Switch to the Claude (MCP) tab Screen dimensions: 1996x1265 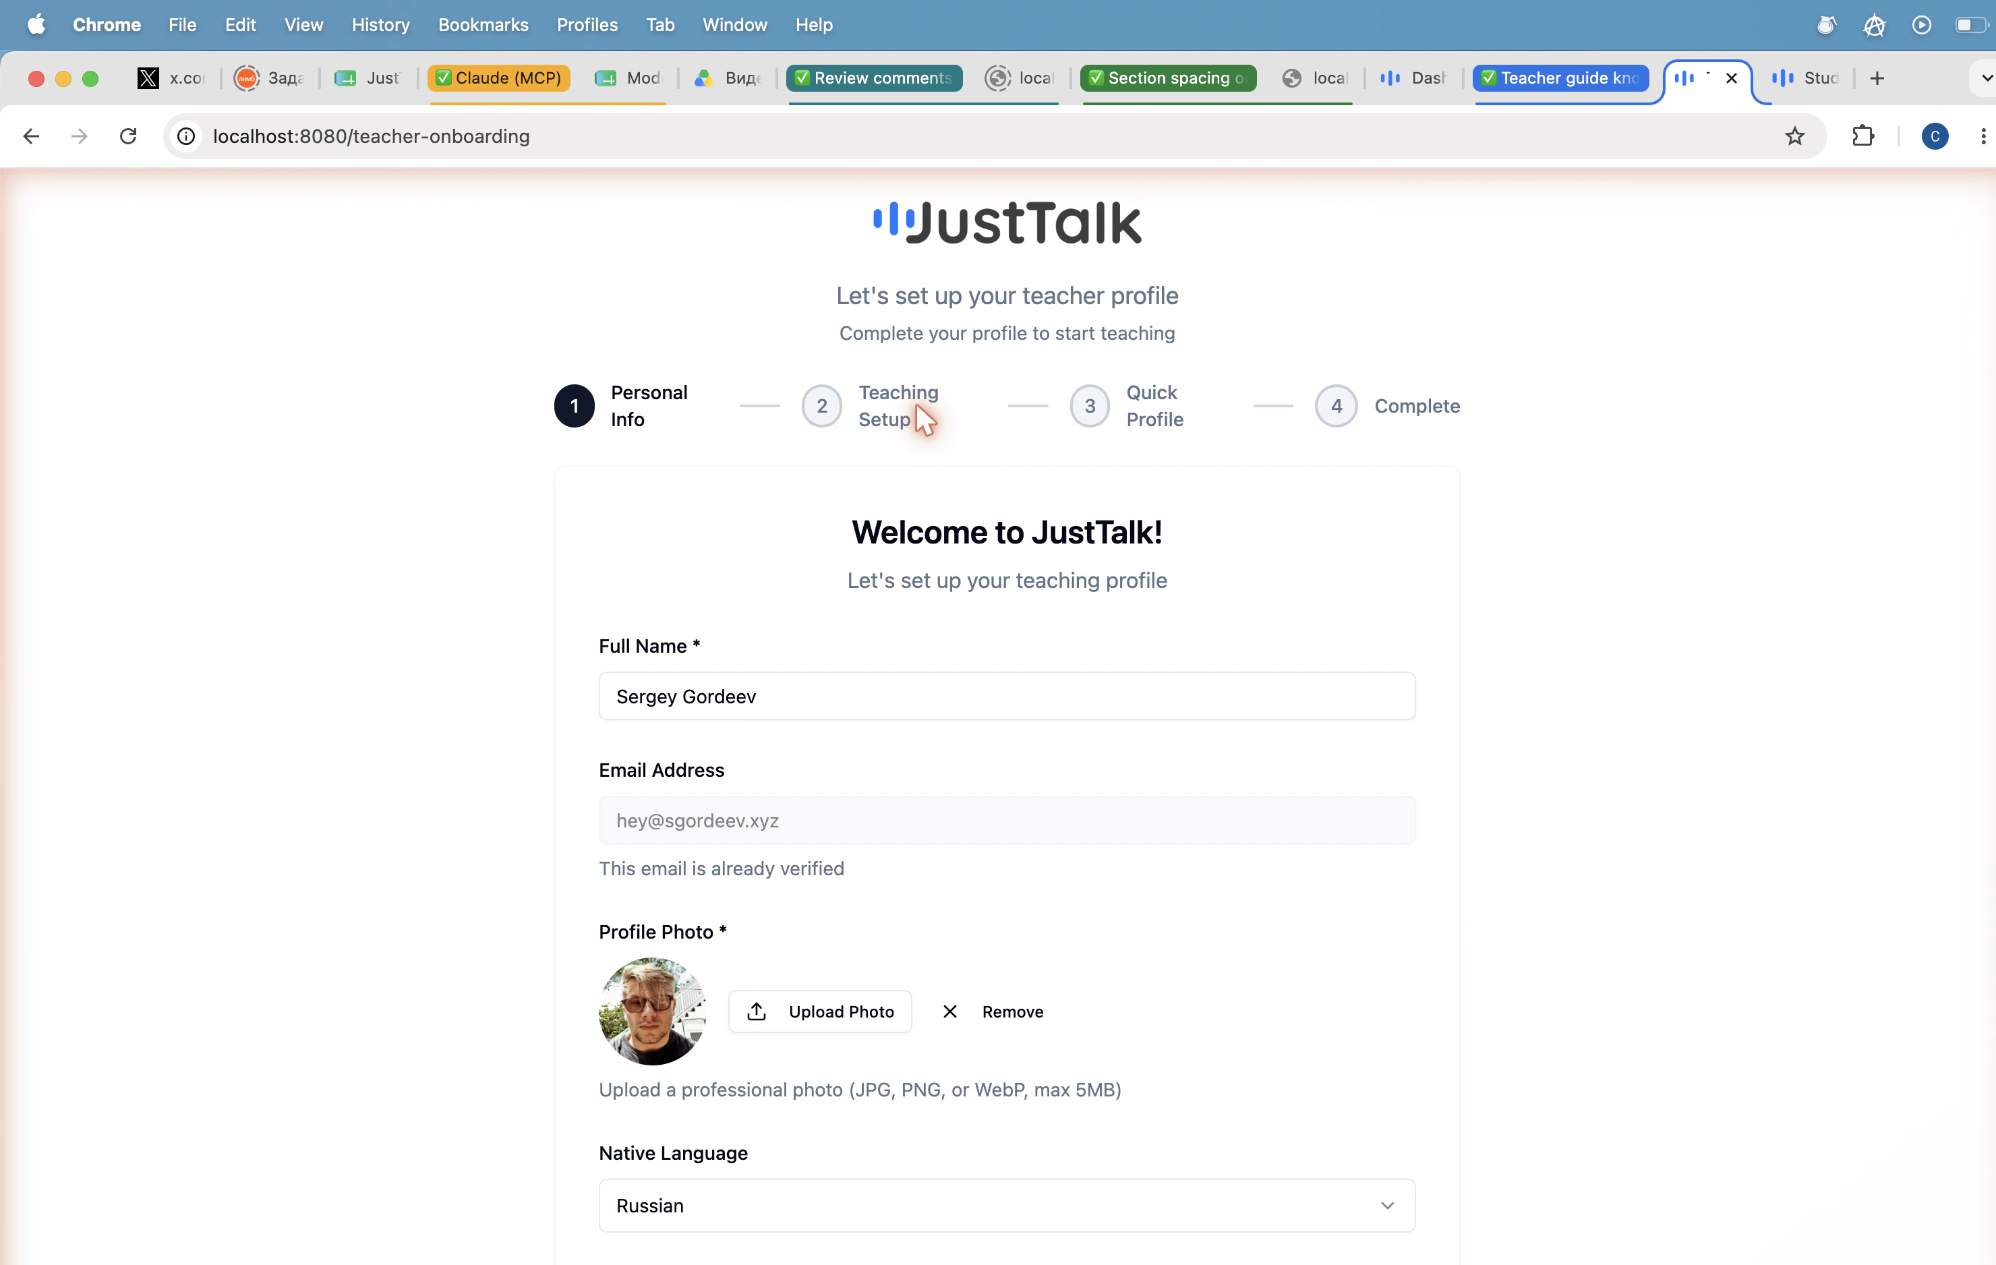coord(499,78)
